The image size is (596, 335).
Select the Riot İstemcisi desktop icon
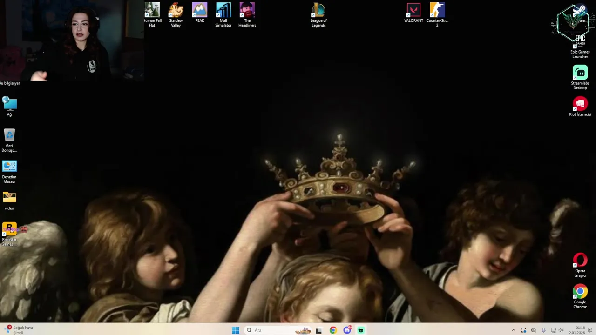[580, 107]
